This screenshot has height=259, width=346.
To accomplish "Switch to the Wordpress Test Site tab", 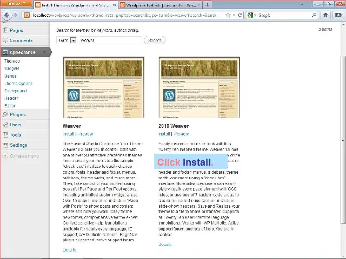I will (x=160, y=5).
